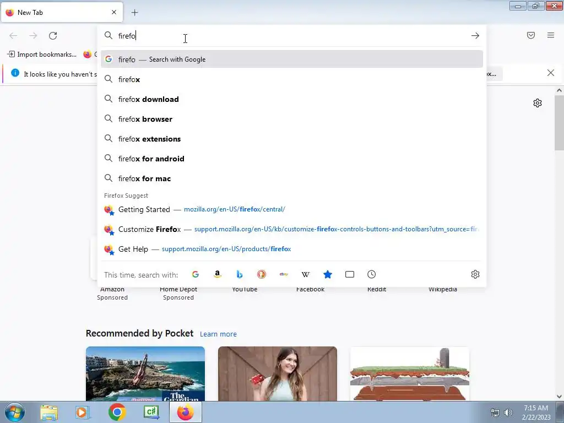Open the soil layers illustration story thumbnail
This screenshot has width=564, height=423.
point(410,373)
